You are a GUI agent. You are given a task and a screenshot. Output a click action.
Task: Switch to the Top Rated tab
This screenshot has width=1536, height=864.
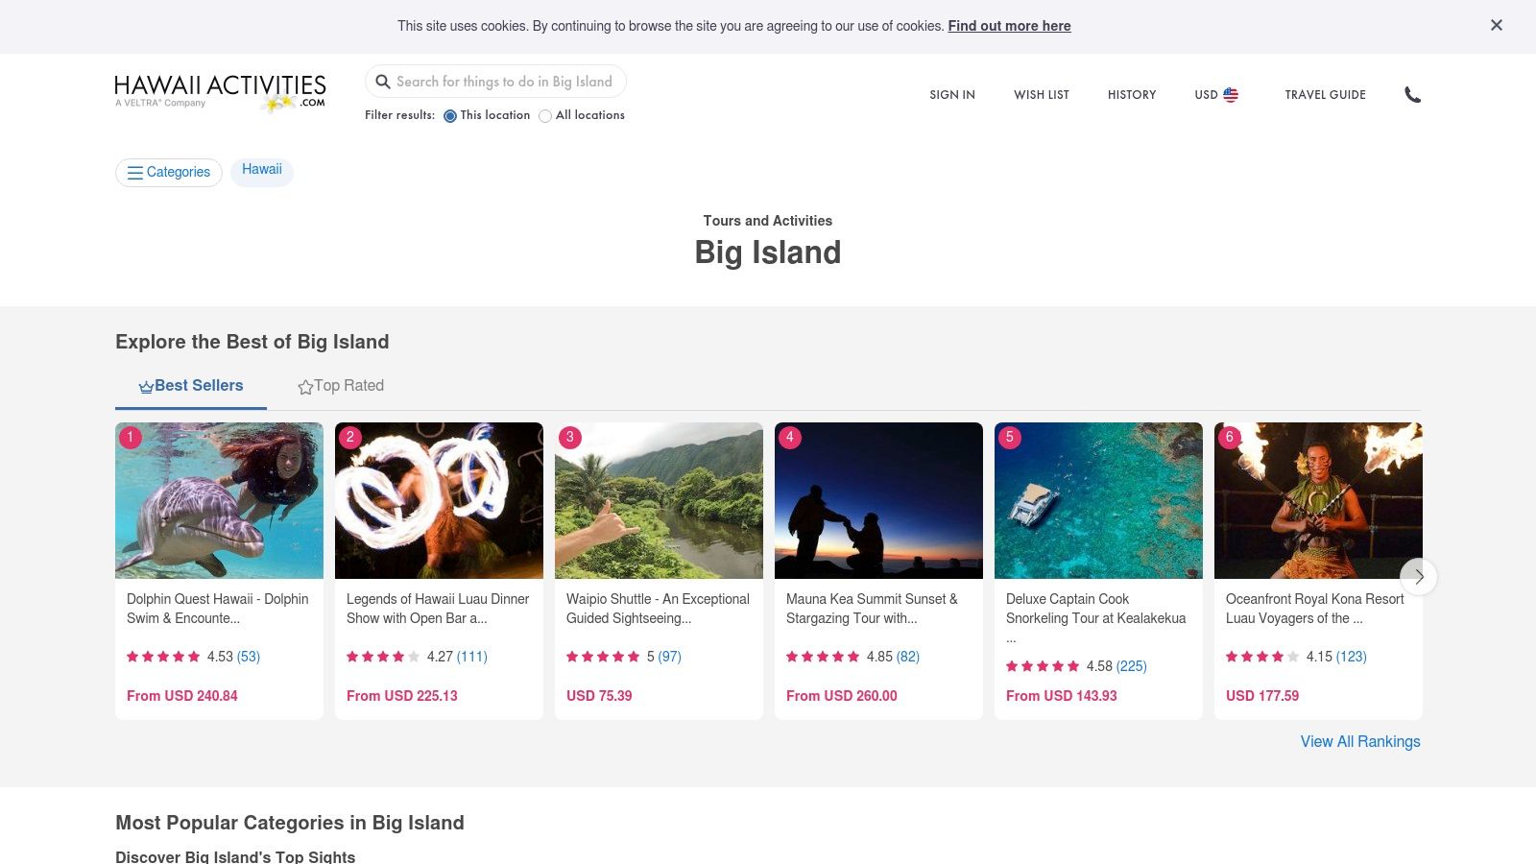[341, 386]
